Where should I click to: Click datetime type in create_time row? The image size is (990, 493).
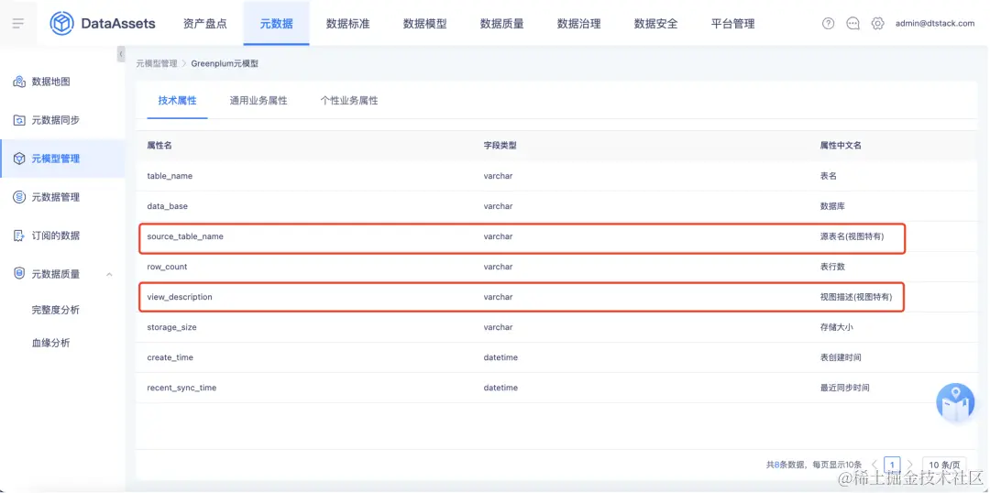point(500,357)
